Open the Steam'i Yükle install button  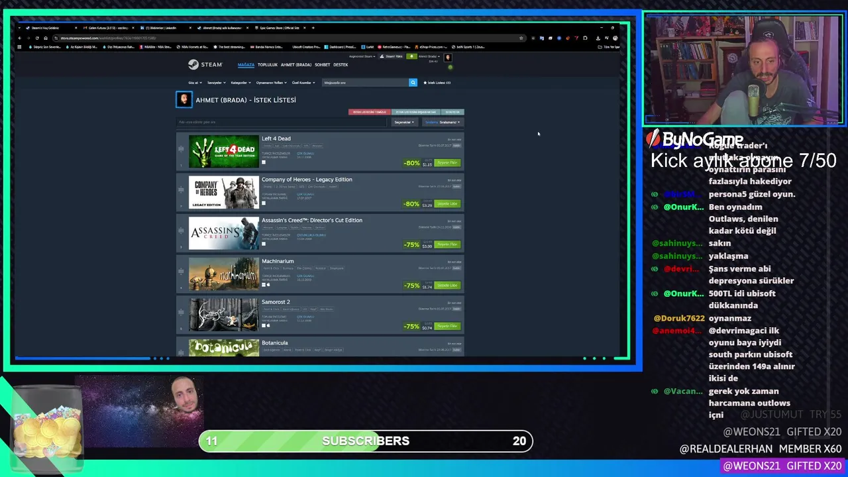point(392,56)
